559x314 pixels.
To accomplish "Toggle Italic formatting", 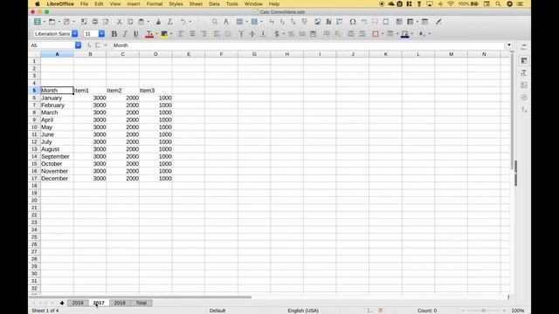I will [x=125, y=34].
